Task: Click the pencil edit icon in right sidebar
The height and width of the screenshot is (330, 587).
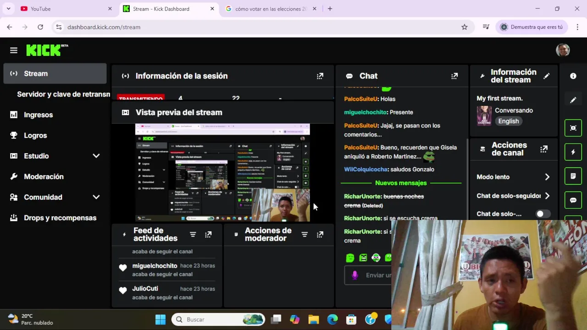Action: coord(573,100)
